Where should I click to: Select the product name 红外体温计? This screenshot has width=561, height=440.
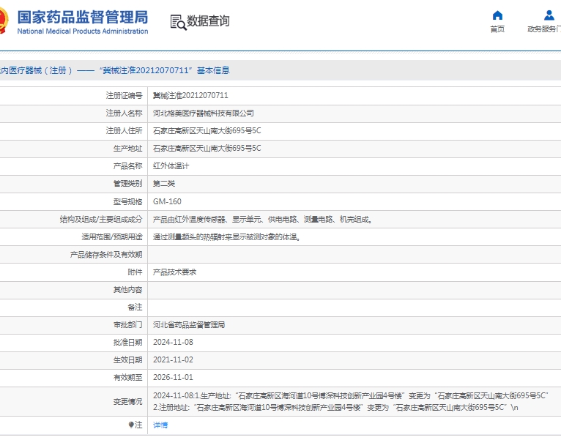pos(171,166)
